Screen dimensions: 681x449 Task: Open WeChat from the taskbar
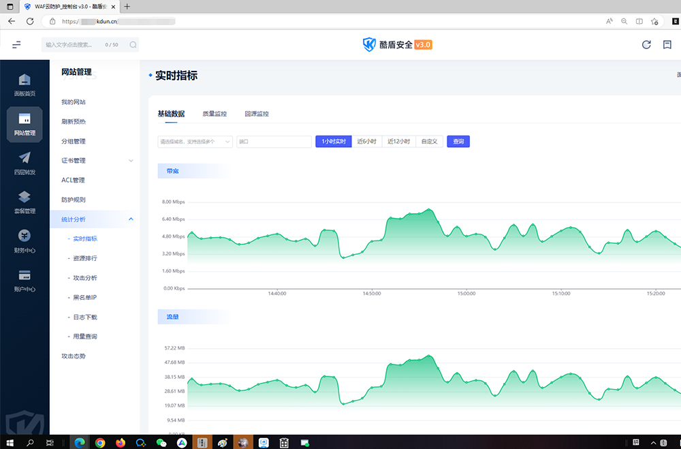161,442
